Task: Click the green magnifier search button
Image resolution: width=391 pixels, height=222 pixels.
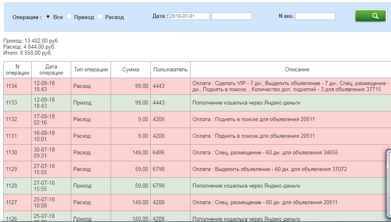Action: coord(370,16)
